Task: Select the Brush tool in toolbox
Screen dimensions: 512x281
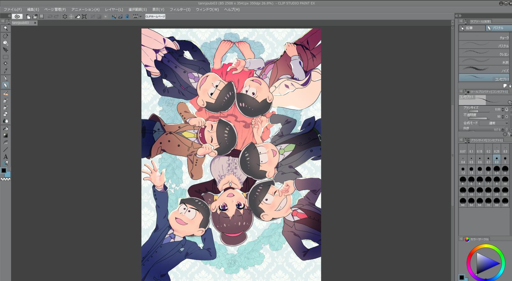Action: pos(5,93)
